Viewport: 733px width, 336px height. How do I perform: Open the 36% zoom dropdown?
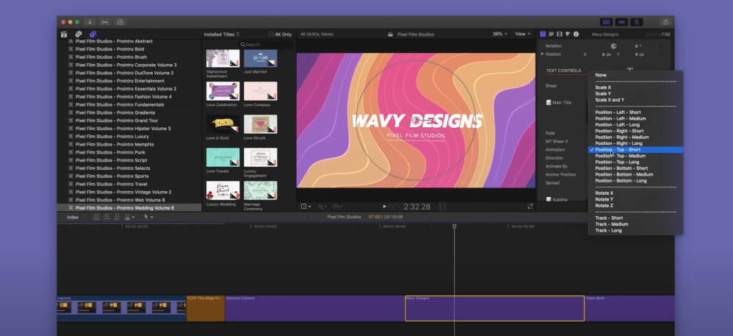coord(499,34)
